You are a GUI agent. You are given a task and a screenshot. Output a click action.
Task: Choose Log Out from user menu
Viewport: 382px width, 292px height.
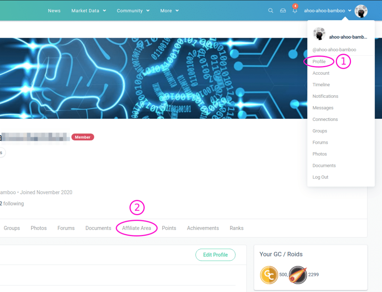coord(320,177)
